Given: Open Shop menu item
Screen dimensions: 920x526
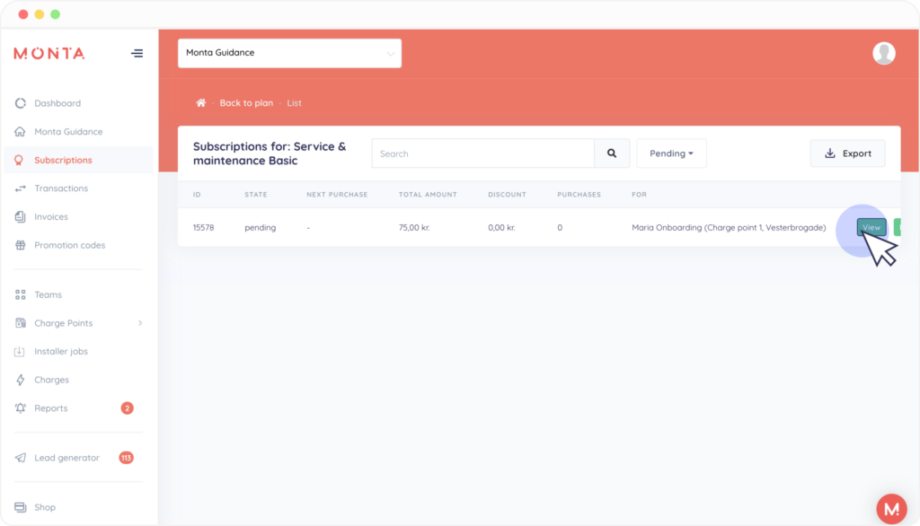Looking at the screenshot, I should [x=45, y=507].
